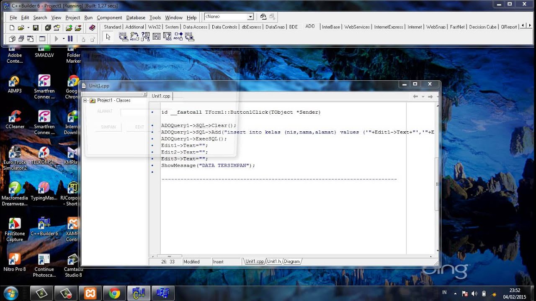Click the save desktop icon beside None
Viewport: 536px width, 301px height.
[263, 17]
